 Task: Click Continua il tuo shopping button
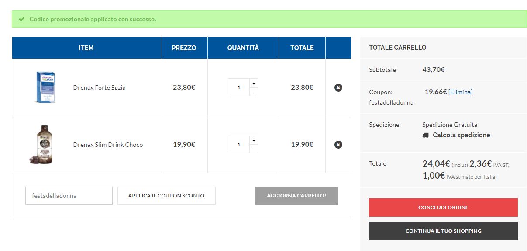tap(443, 231)
